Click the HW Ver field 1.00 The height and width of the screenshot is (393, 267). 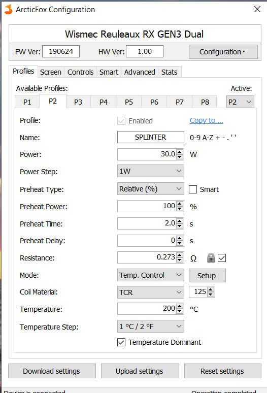tap(145, 51)
